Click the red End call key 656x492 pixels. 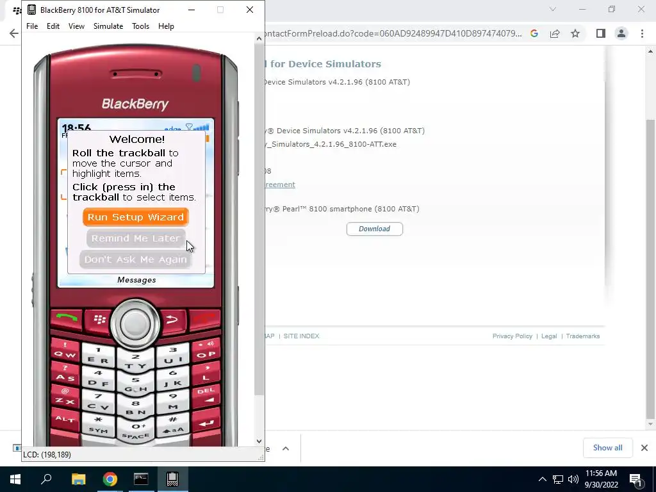point(204,319)
